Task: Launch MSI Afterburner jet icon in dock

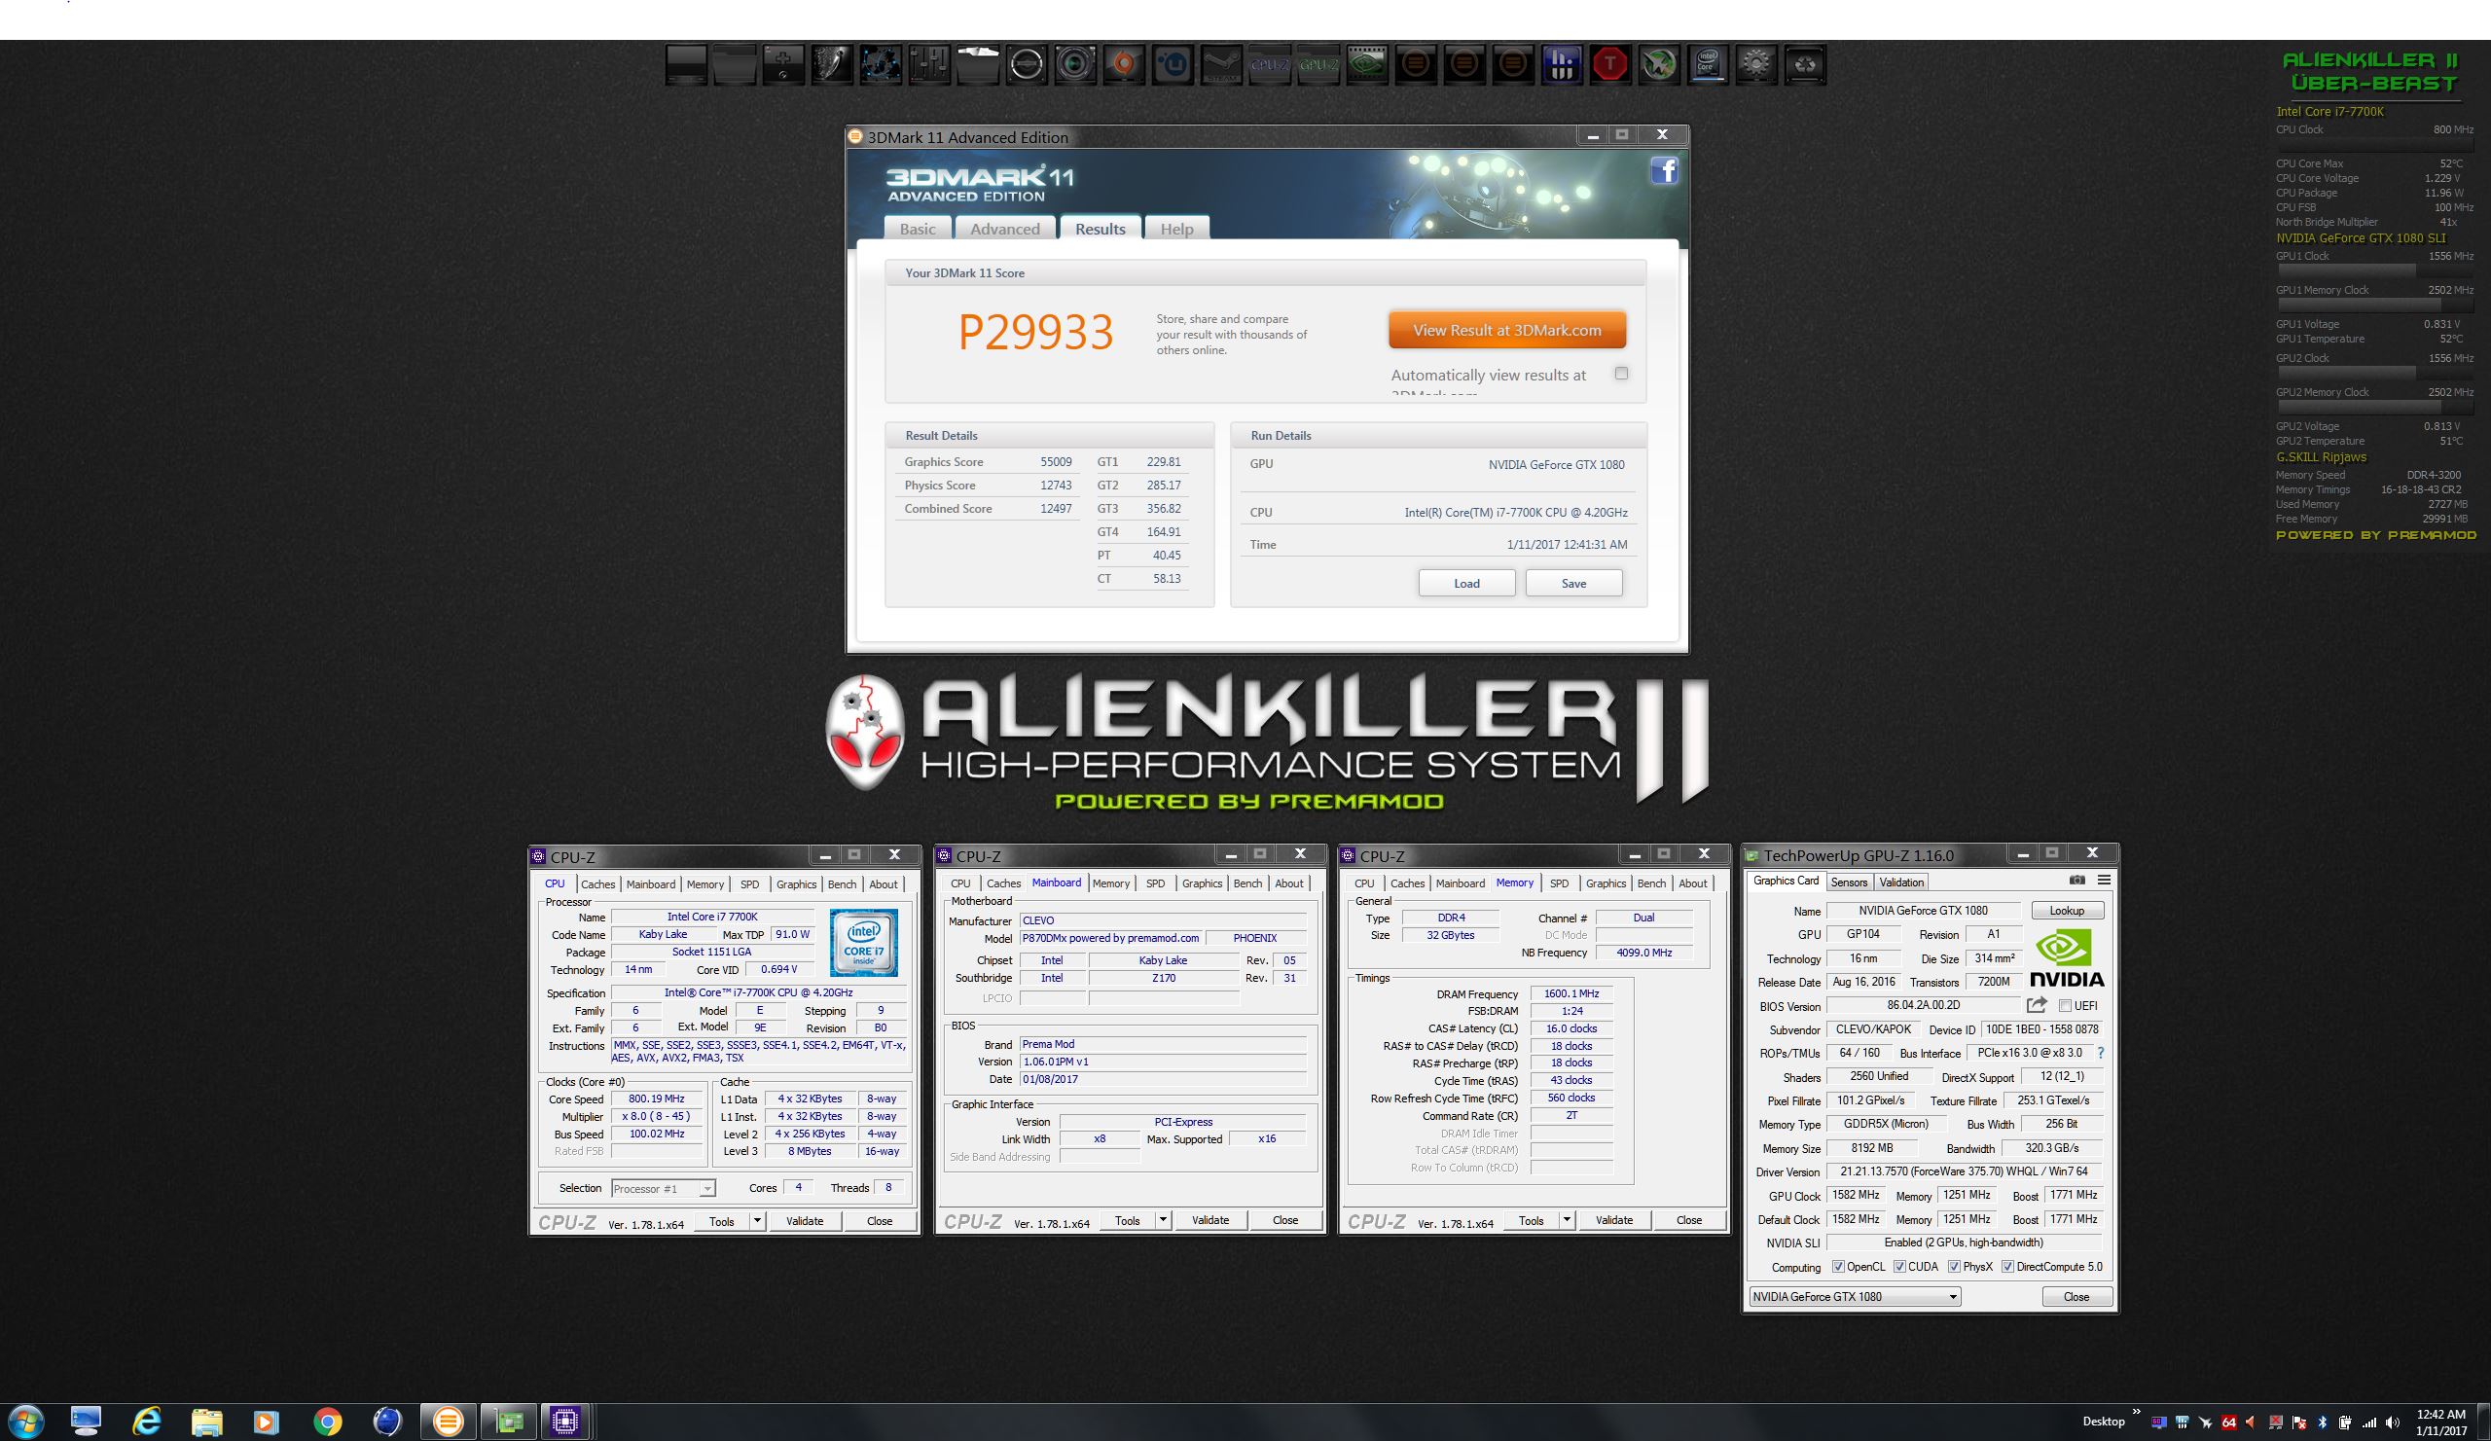Action: tap(1659, 65)
